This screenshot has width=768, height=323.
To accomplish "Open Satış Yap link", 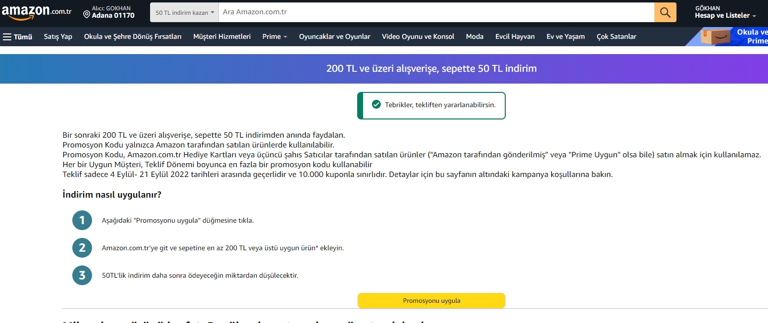I will point(58,36).
